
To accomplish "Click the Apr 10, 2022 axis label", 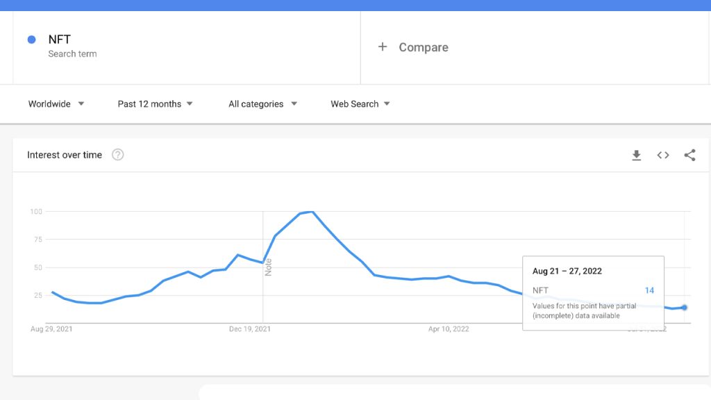I will point(449,329).
